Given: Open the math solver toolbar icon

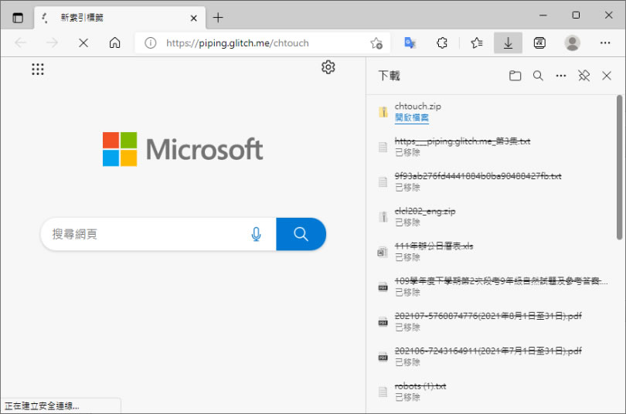Looking at the screenshot, I should click(x=539, y=42).
